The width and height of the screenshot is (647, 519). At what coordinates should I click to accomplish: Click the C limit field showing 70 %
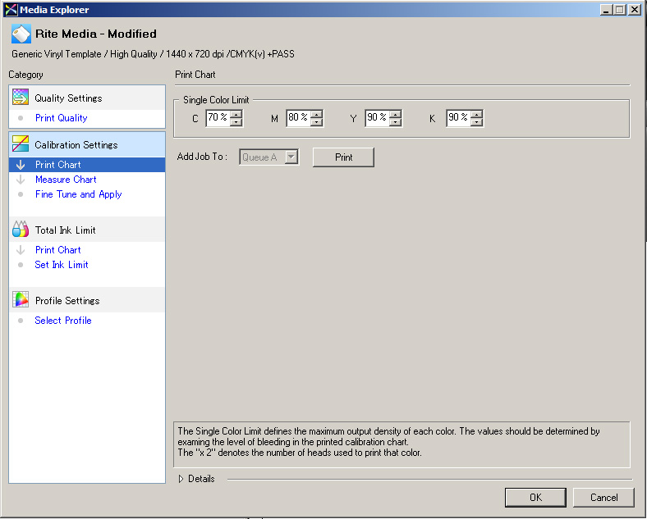(x=218, y=118)
